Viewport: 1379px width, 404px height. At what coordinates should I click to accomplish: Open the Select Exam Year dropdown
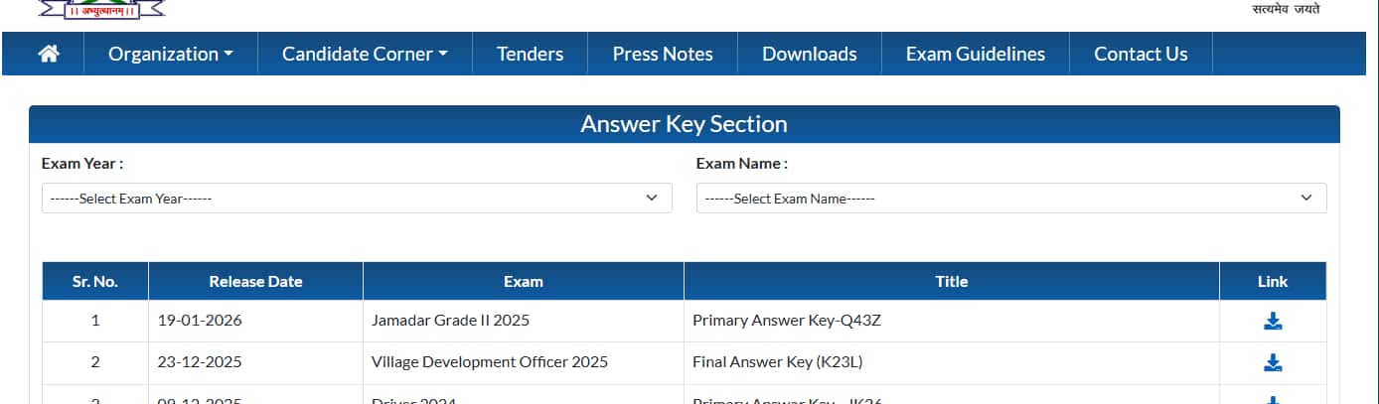(x=357, y=199)
